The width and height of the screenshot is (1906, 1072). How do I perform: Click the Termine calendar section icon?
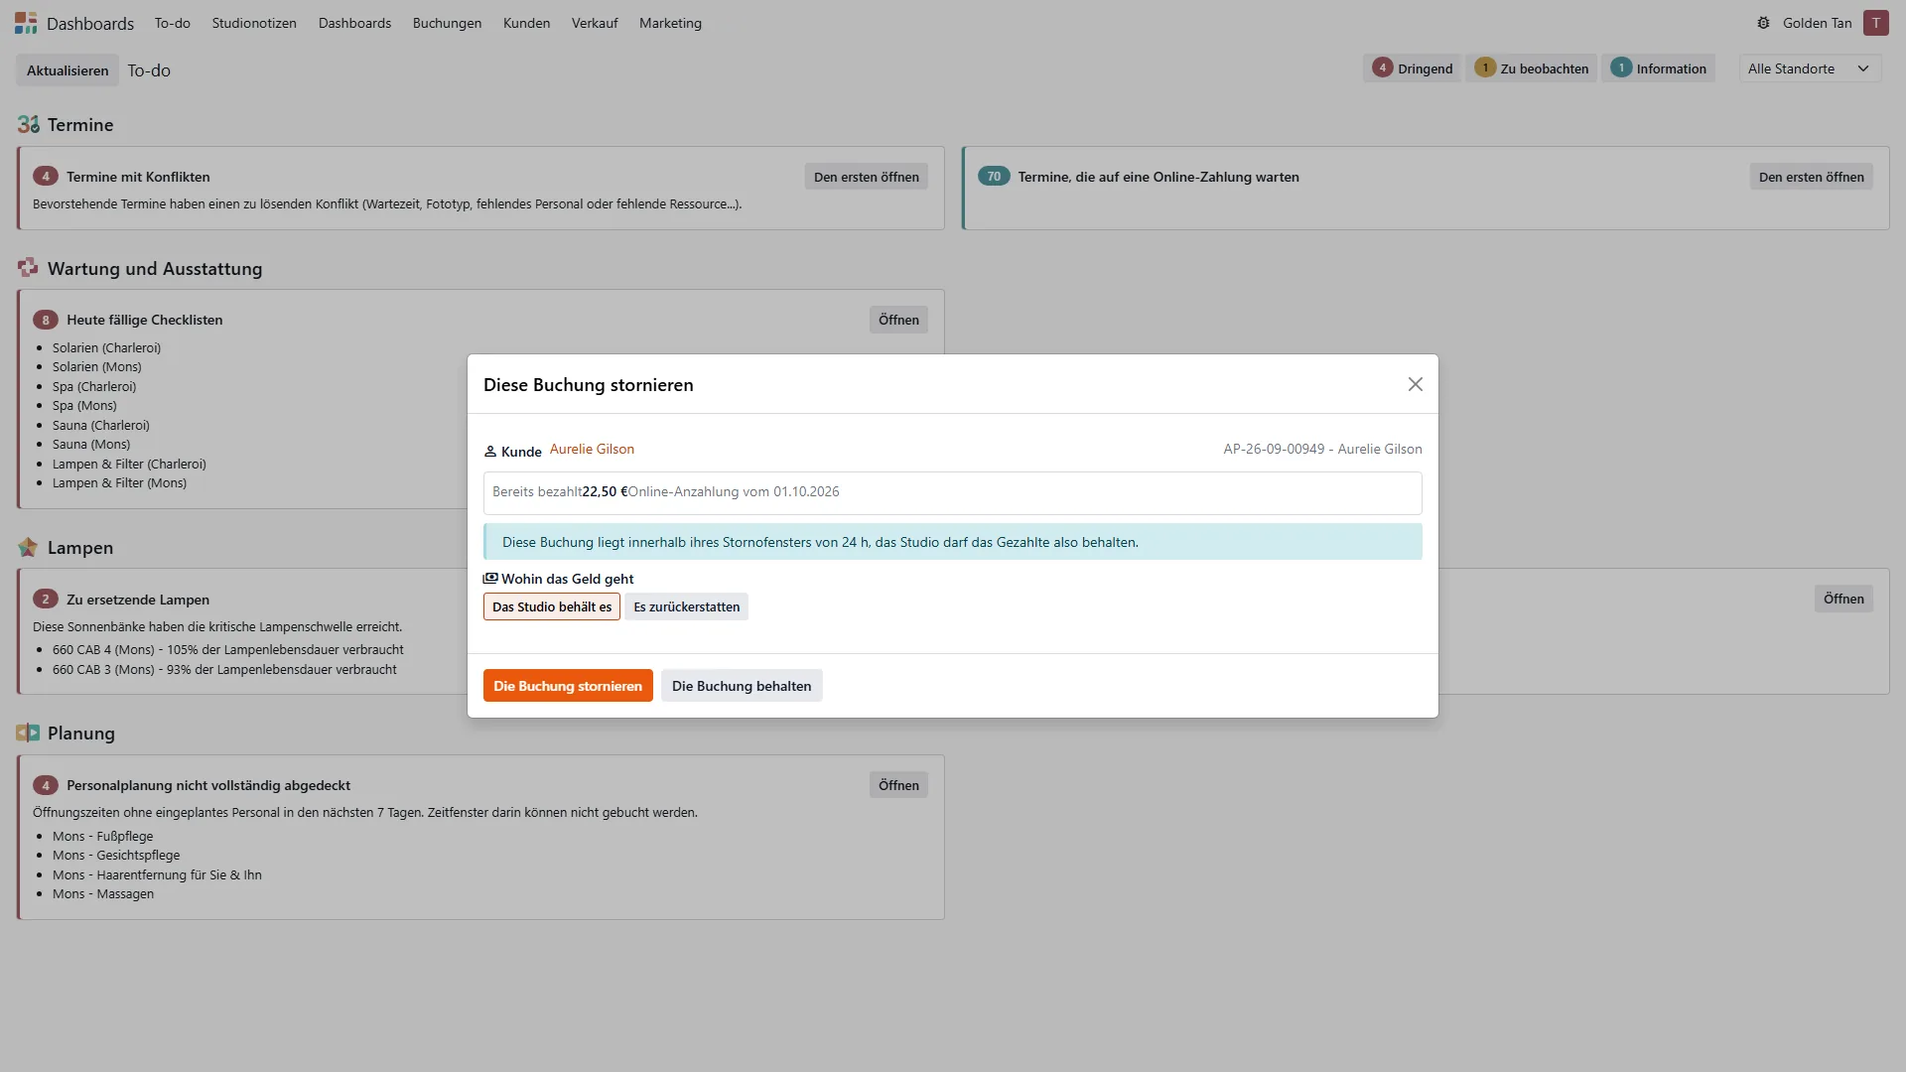(28, 124)
